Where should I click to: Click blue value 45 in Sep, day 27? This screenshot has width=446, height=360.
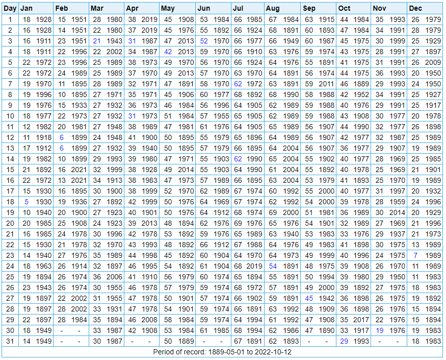click(x=309, y=298)
